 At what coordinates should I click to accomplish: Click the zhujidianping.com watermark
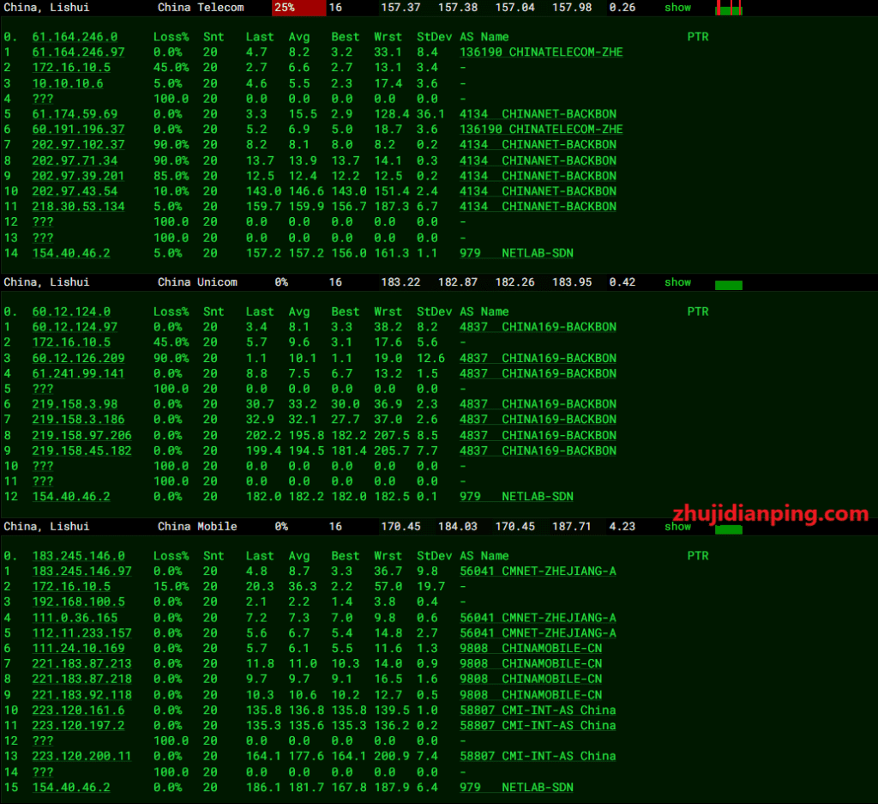(x=771, y=514)
